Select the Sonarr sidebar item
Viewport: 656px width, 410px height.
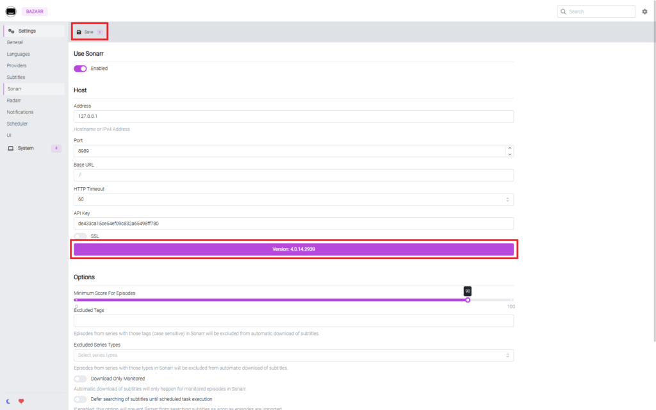(35, 89)
